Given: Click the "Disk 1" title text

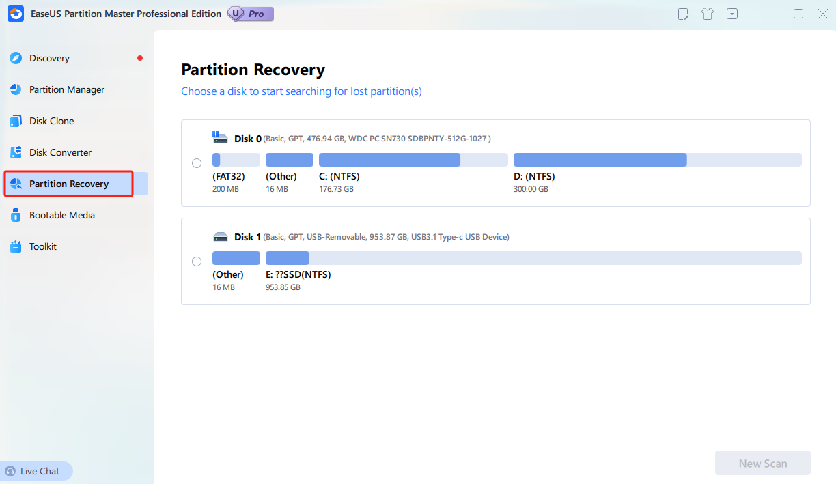Looking at the screenshot, I should pyautogui.click(x=248, y=237).
